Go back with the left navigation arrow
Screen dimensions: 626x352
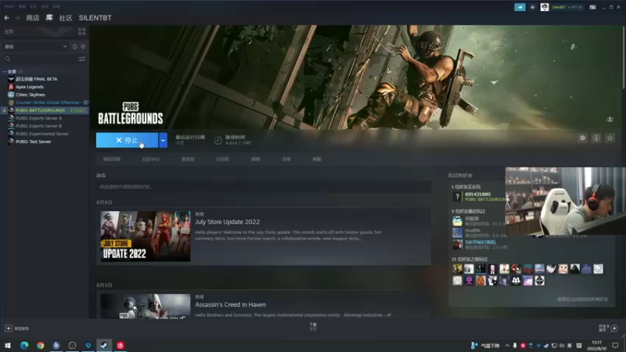[x=6, y=18]
